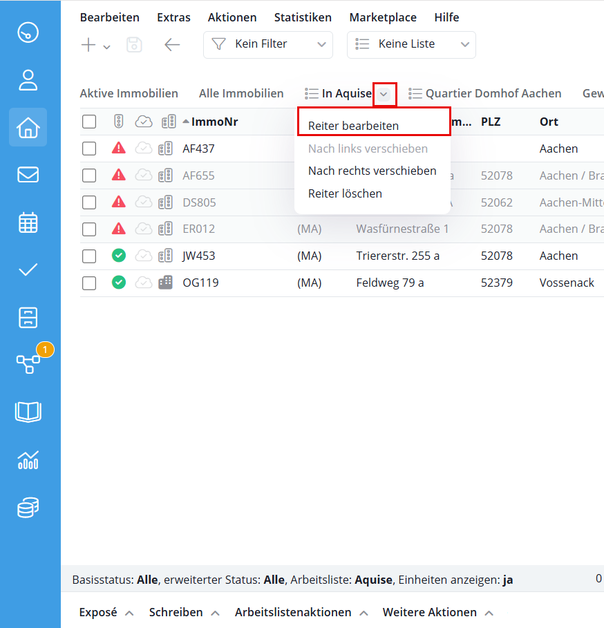Screen dimensions: 604x628
Task: Open the calendar icon in sidebar
Action: click(28, 222)
